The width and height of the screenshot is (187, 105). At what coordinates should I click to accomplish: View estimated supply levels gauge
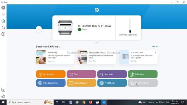click(130, 26)
